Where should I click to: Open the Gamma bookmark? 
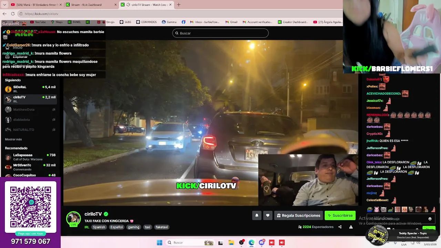click(169, 22)
